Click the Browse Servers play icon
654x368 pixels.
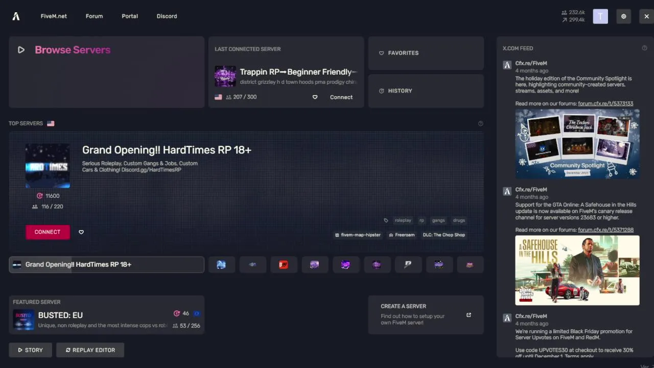(x=21, y=50)
